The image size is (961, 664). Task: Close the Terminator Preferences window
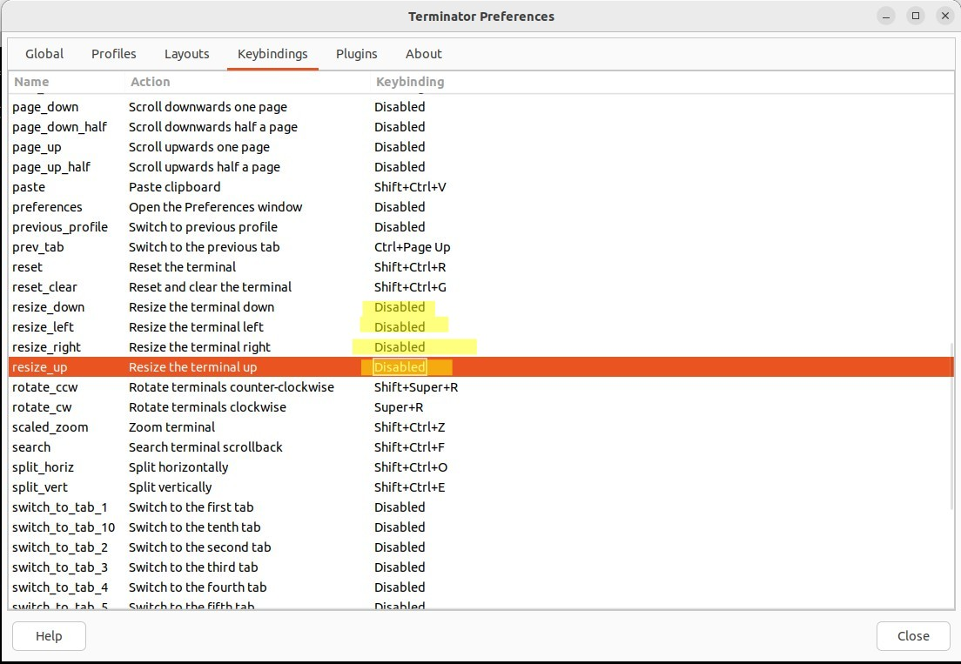coord(912,635)
